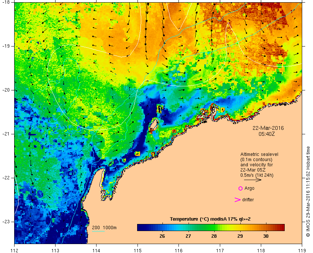Click the '200 1000m' depth contour label

point(104,228)
